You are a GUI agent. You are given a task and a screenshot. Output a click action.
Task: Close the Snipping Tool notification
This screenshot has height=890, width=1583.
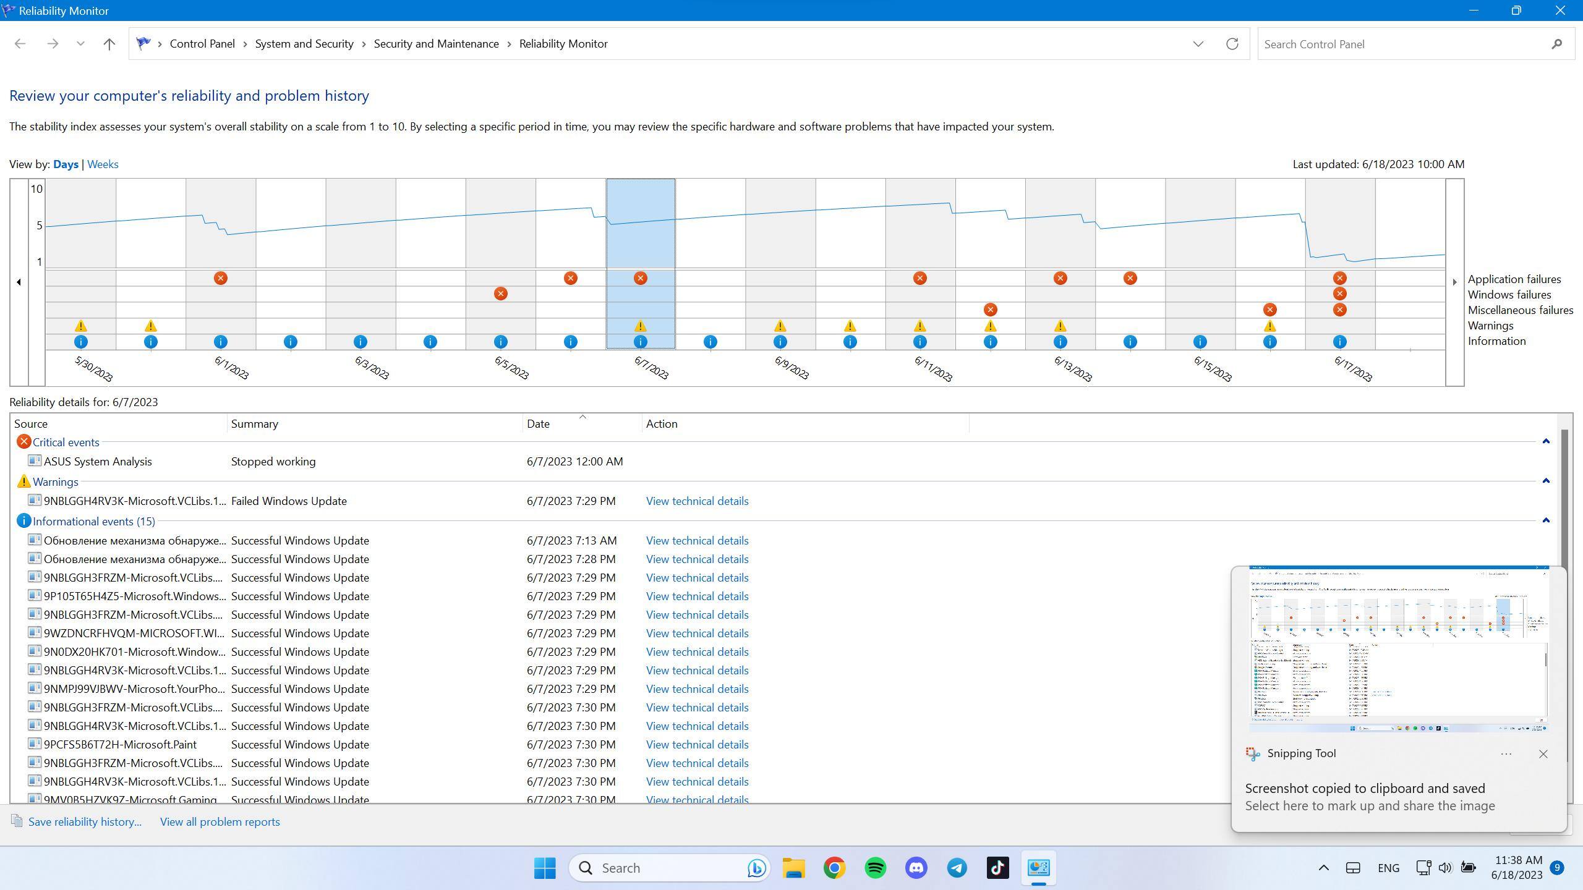click(x=1543, y=754)
